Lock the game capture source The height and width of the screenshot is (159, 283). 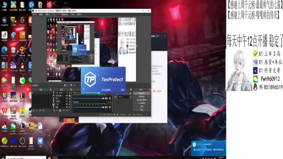pyautogui.click(x=69, y=95)
